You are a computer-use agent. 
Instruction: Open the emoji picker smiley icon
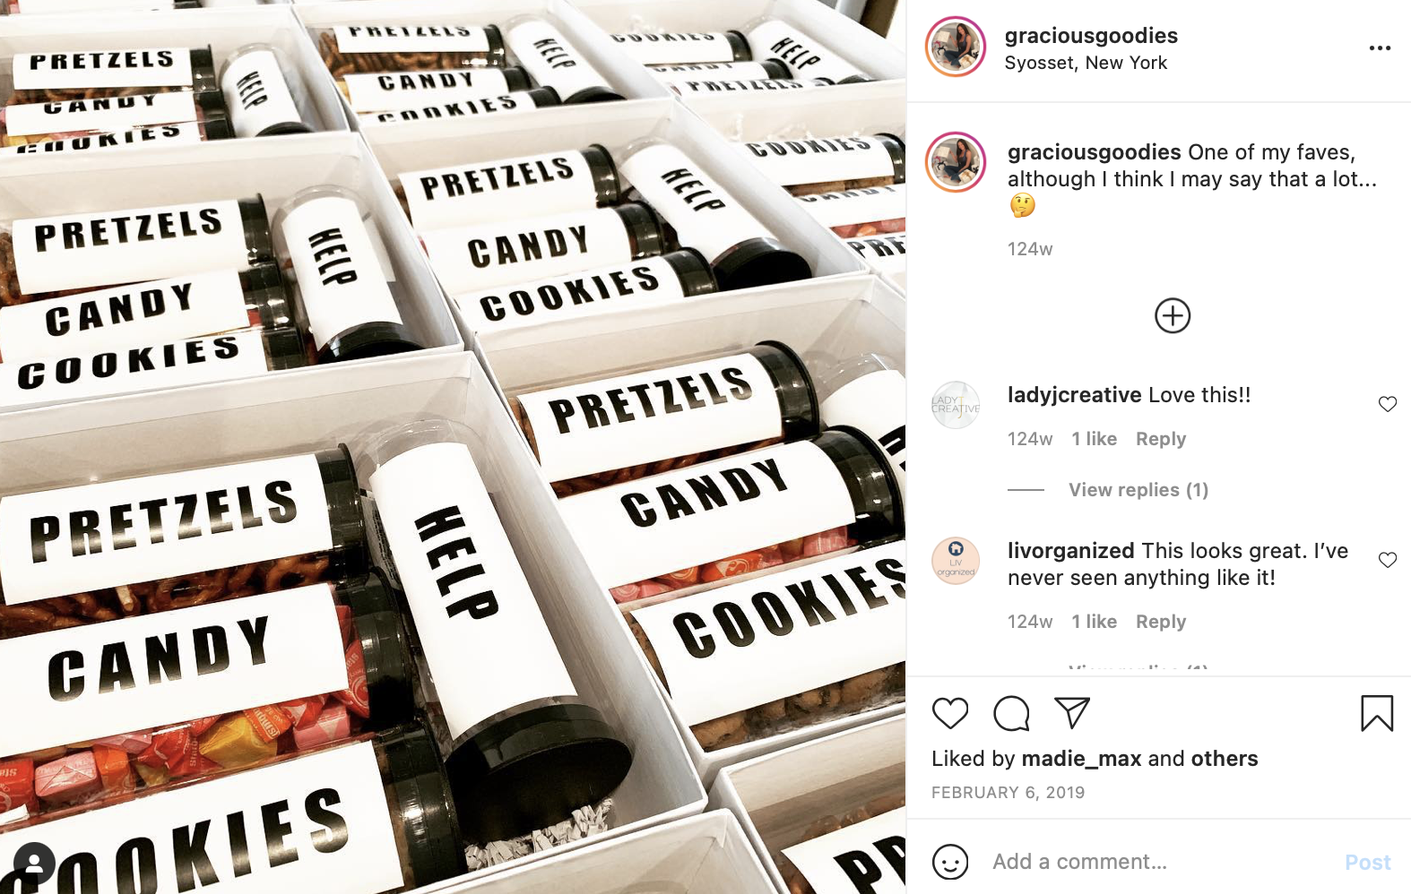(x=950, y=862)
